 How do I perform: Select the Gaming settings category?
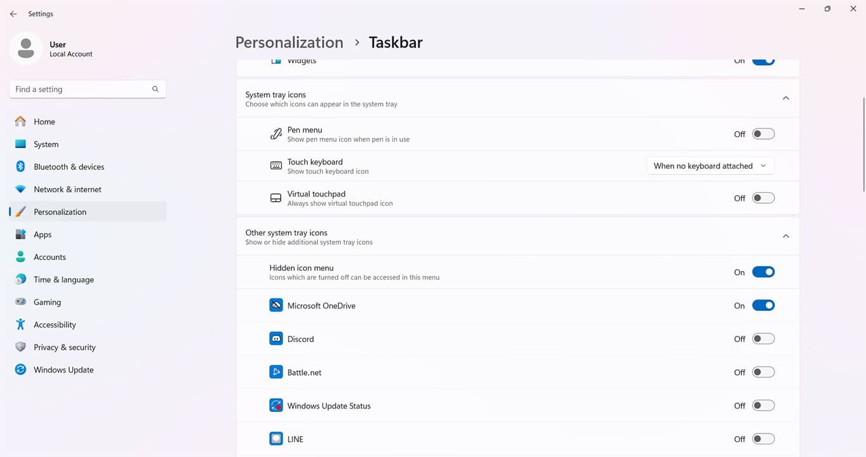[x=46, y=301]
